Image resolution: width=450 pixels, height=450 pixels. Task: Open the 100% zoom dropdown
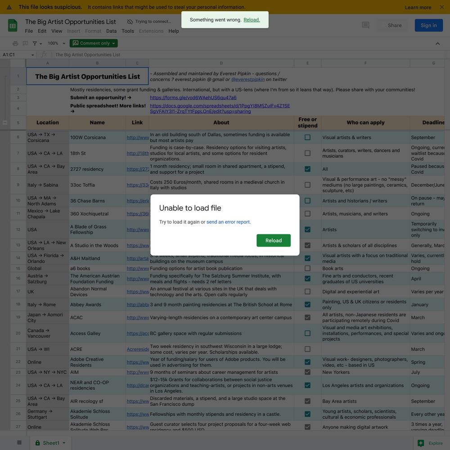[x=57, y=43]
